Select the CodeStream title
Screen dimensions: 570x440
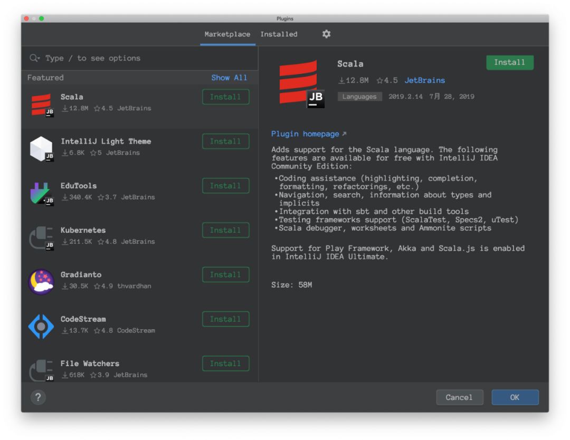[83, 319]
